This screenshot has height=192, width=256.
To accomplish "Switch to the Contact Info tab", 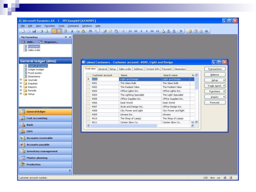I will coord(153,69).
